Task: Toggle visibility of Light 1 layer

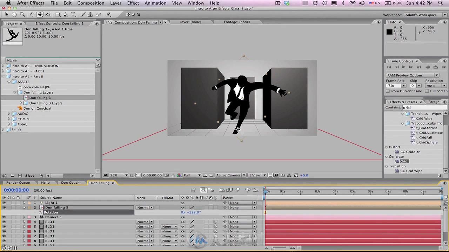Action: pyautogui.click(x=4, y=203)
